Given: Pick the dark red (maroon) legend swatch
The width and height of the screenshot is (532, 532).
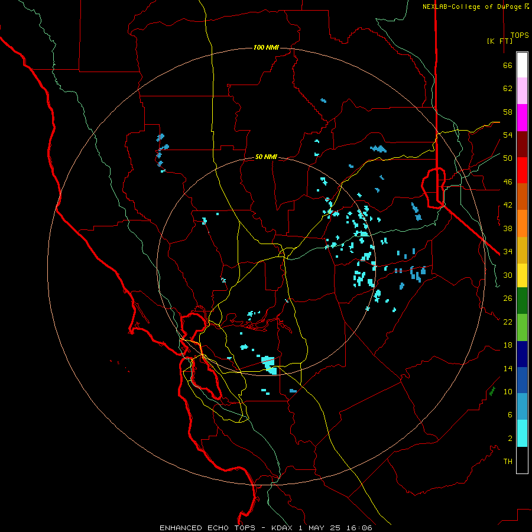Looking at the screenshot, I should pos(522,144).
